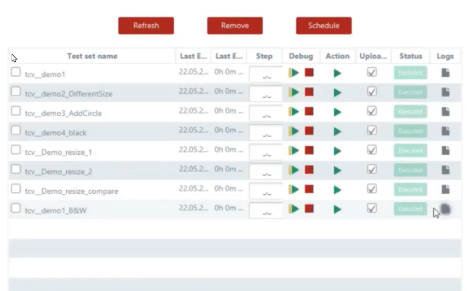
Task: Sort by Test set name column header
Action: point(92,56)
